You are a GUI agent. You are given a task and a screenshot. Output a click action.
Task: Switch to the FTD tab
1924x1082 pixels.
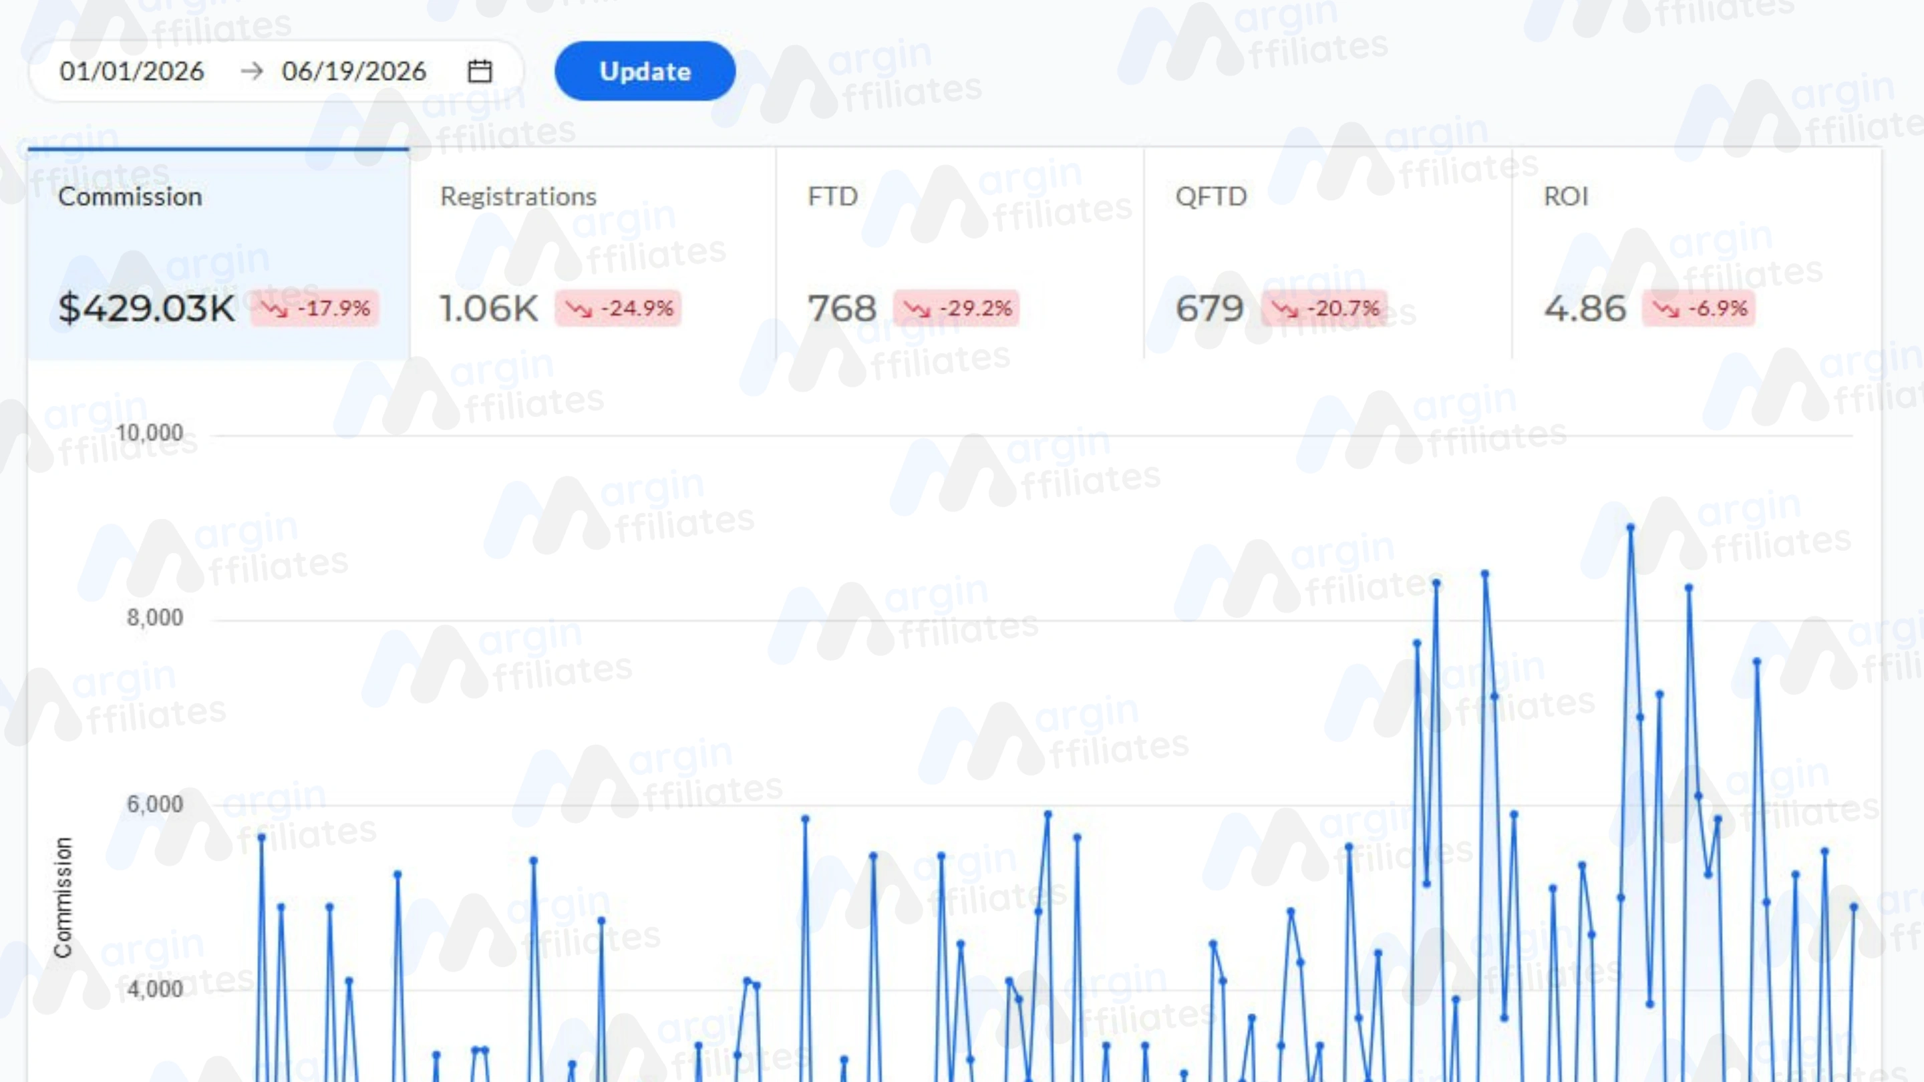[x=960, y=254]
